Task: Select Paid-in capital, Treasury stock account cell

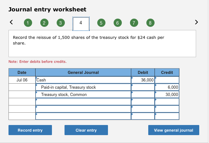Action: click(83, 87)
